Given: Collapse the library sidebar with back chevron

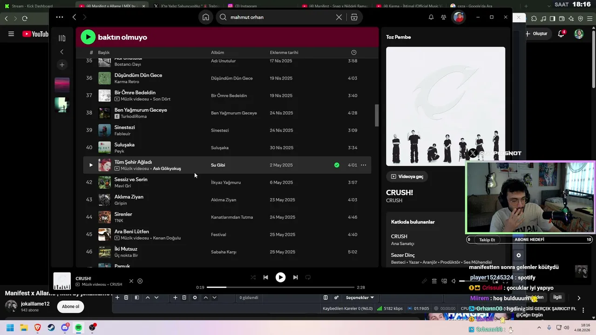Looking at the screenshot, I should pos(62,52).
